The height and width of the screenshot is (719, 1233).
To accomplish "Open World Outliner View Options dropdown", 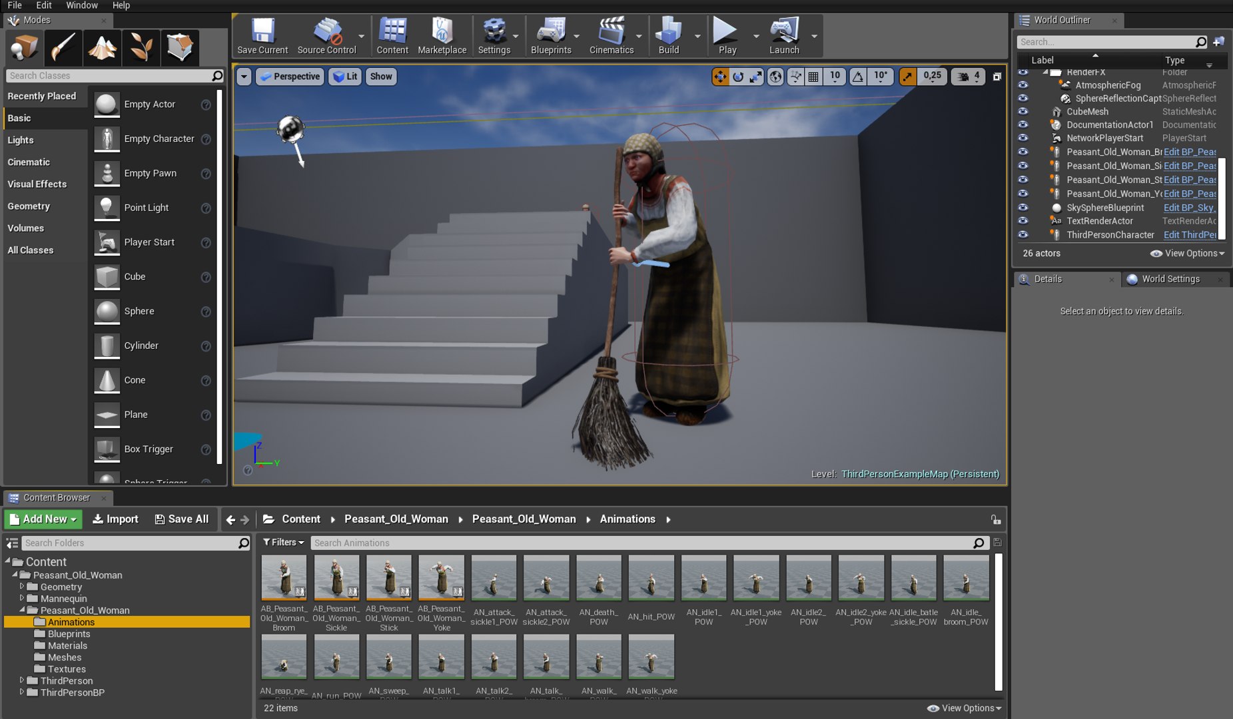I will click(x=1187, y=254).
